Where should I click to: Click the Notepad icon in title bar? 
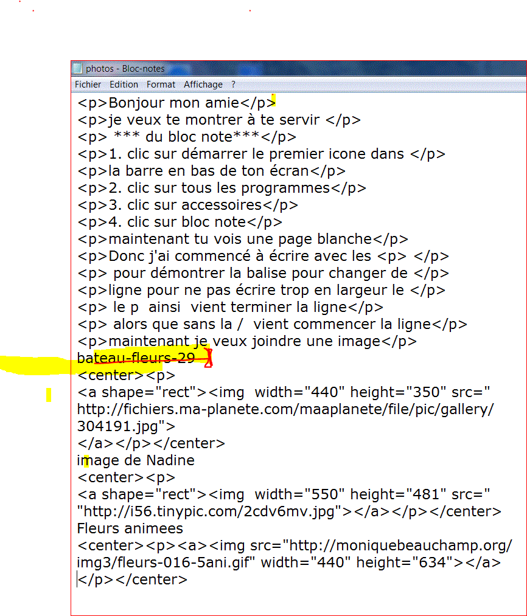pos(77,69)
